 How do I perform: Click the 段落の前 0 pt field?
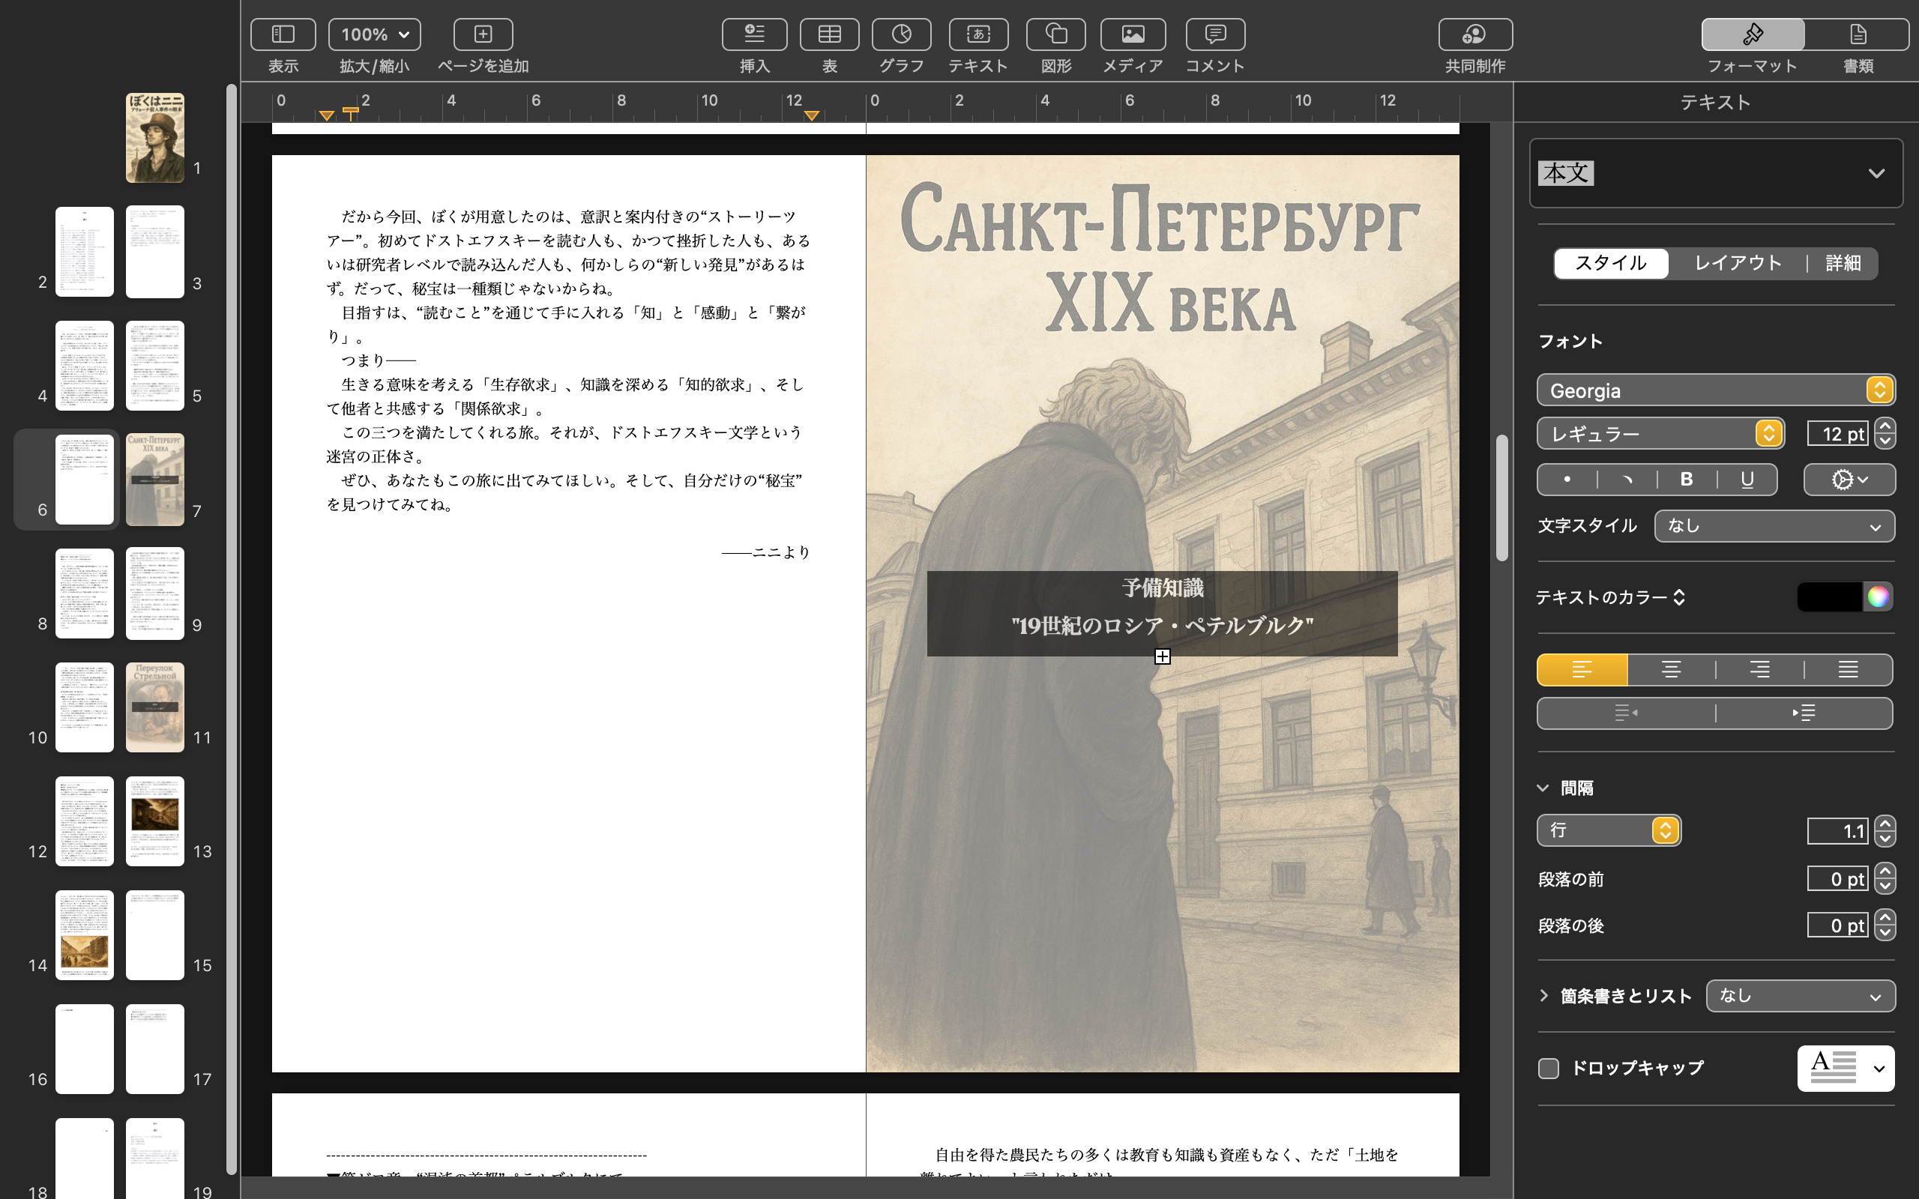[1838, 878]
